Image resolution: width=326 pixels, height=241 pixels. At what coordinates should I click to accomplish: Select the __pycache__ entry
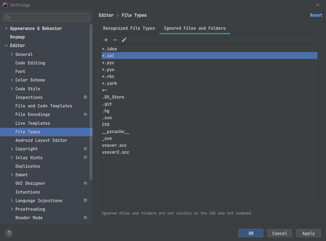click(209, 132)
